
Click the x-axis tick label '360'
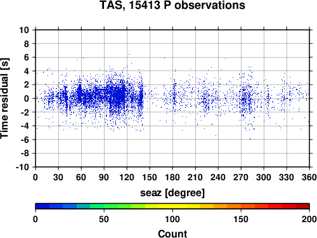tap(309, 177)
